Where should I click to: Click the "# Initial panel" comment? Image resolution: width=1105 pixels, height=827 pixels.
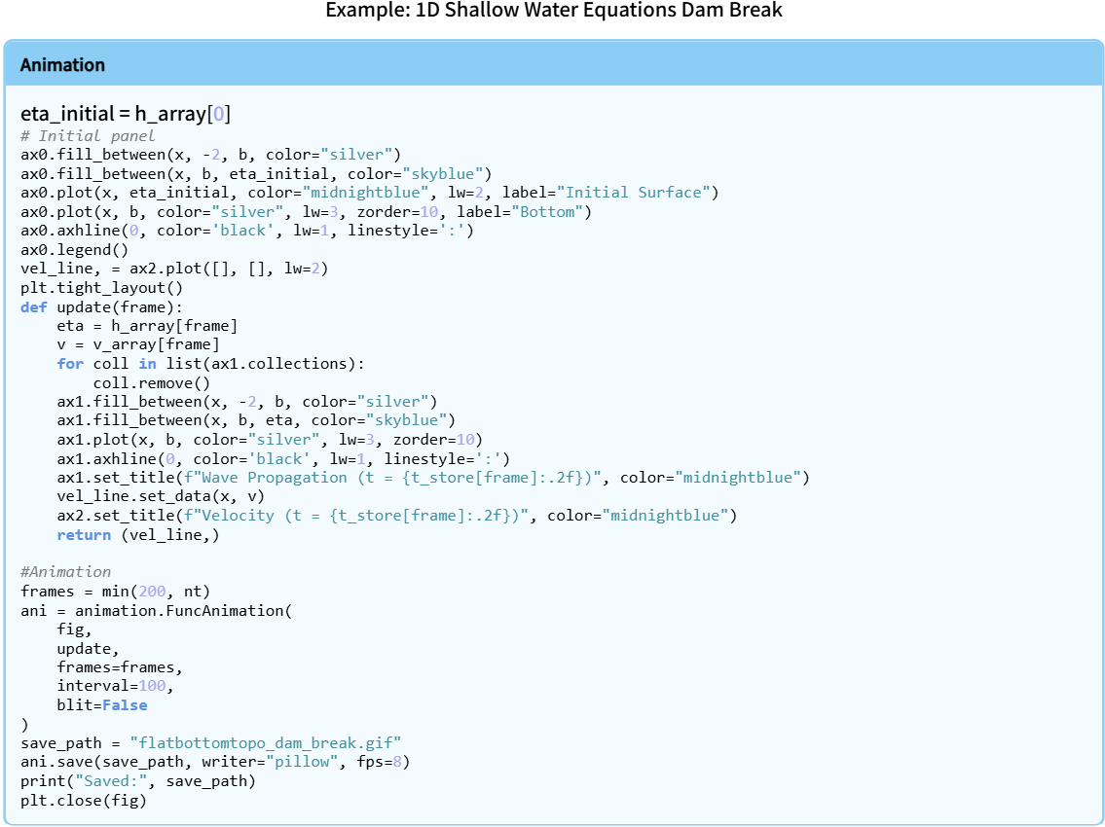point(88,135)
